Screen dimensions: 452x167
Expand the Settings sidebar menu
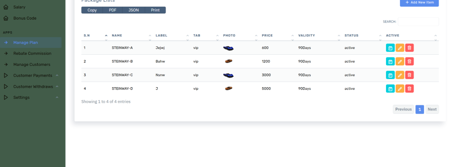click(x=21, y=97)
